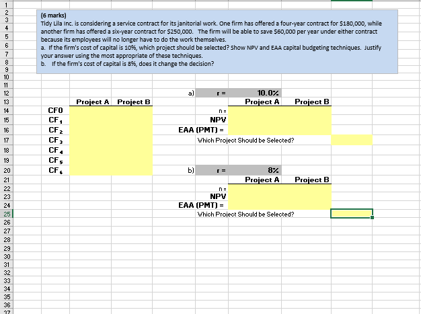Select Project B header above cash flows
This screenshot has width=421, height=314.
(x=132, y=102)
